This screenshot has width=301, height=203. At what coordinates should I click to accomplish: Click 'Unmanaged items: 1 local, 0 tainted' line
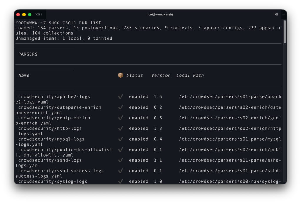pyautogui.click(x=64, y=39)
